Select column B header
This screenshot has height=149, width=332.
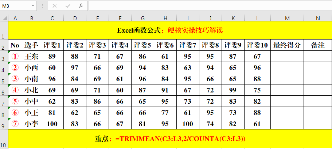click(32, 18)
